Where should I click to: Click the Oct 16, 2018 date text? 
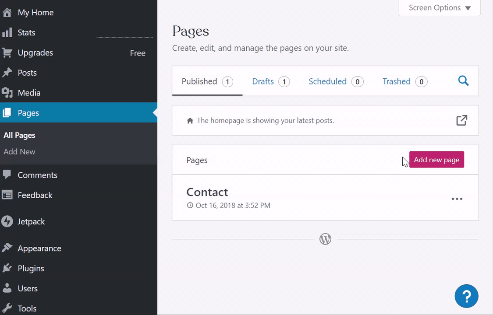233,206
